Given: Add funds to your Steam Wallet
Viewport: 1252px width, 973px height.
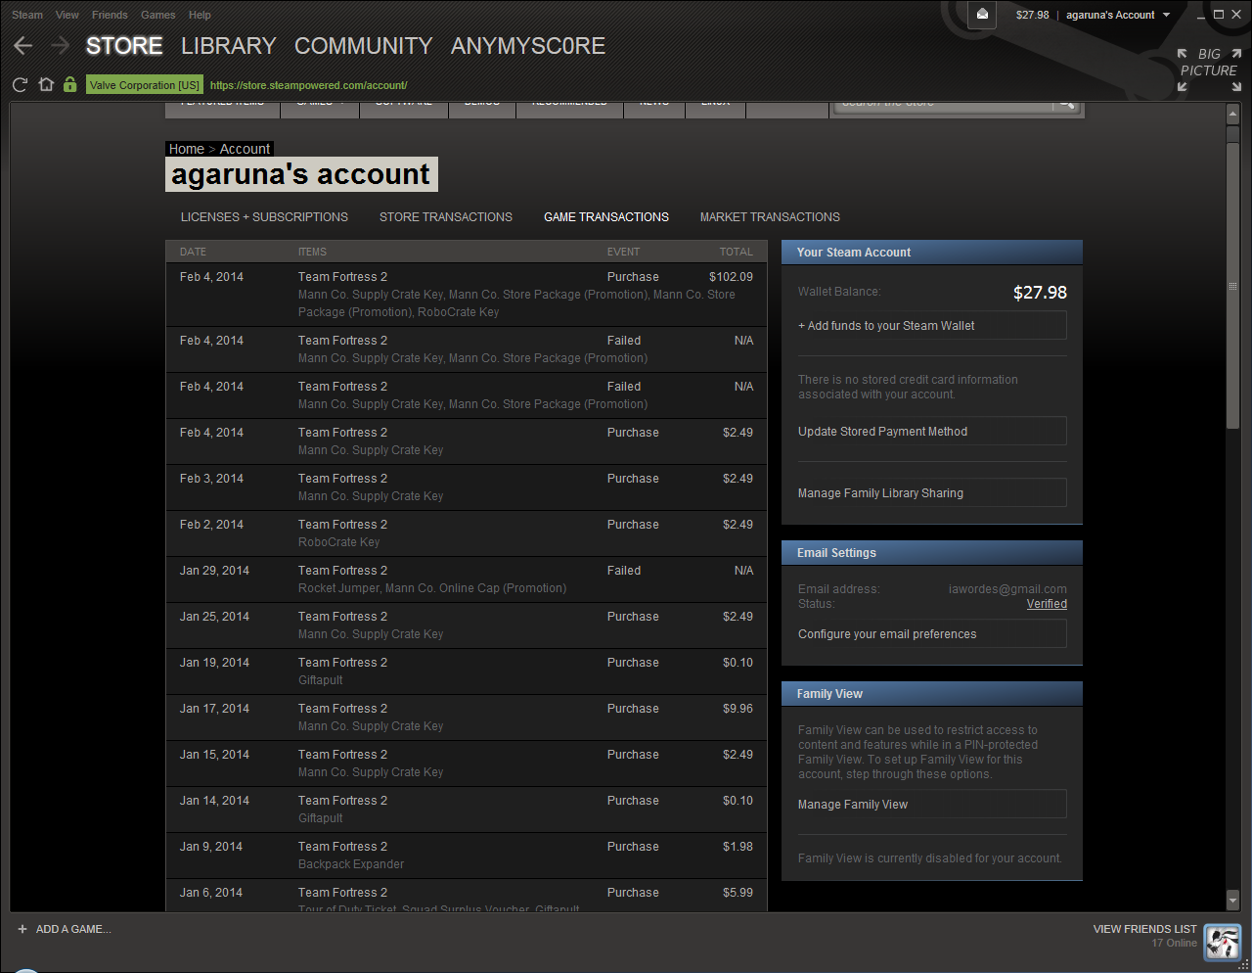Looking at the screenshot, I should click(x=932, y=326).
